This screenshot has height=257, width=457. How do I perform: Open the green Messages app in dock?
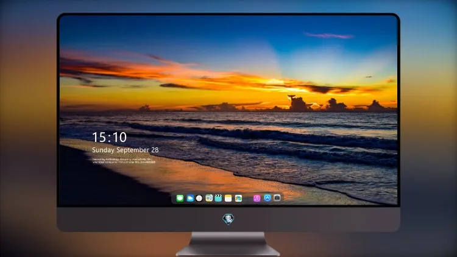[180, 198]
